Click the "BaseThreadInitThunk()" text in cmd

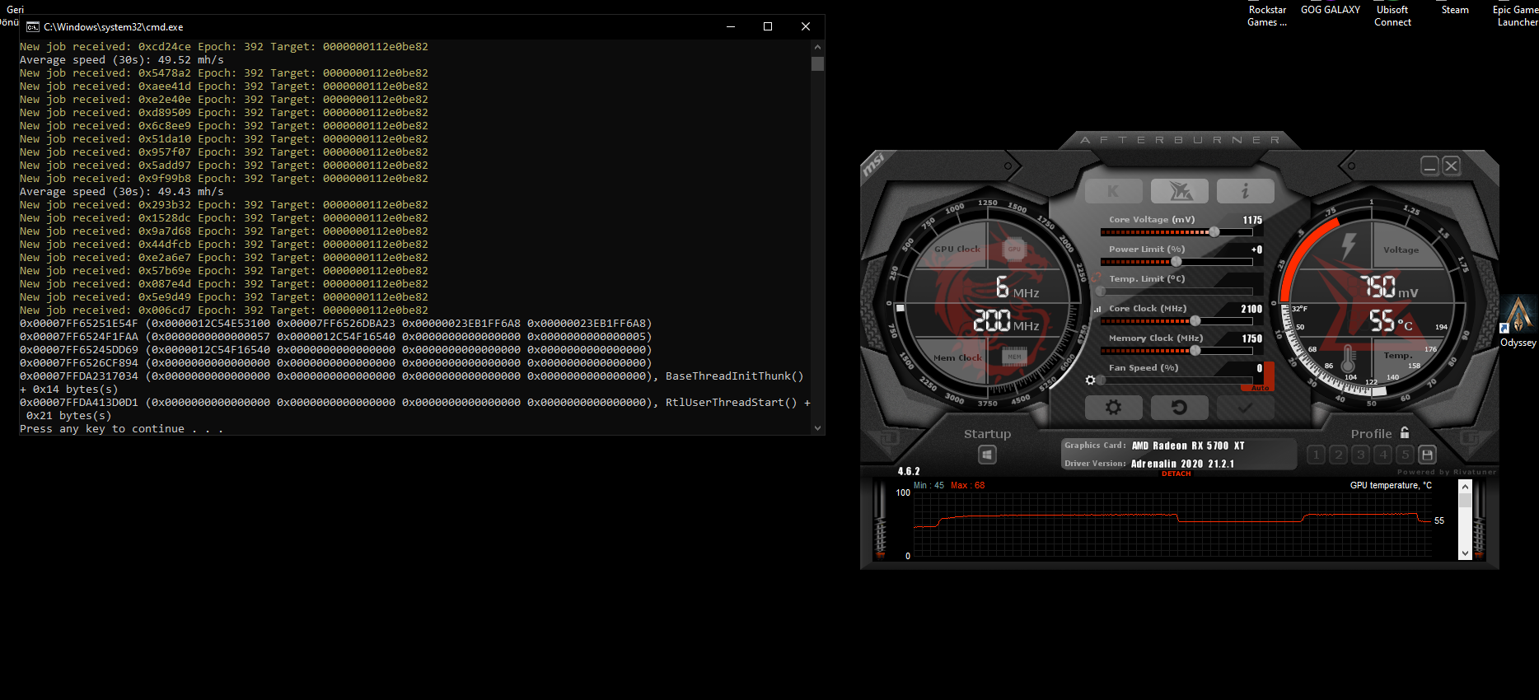(735, 376)
